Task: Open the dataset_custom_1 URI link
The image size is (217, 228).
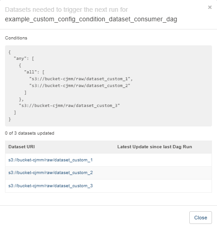Action: tap(50, 160)
